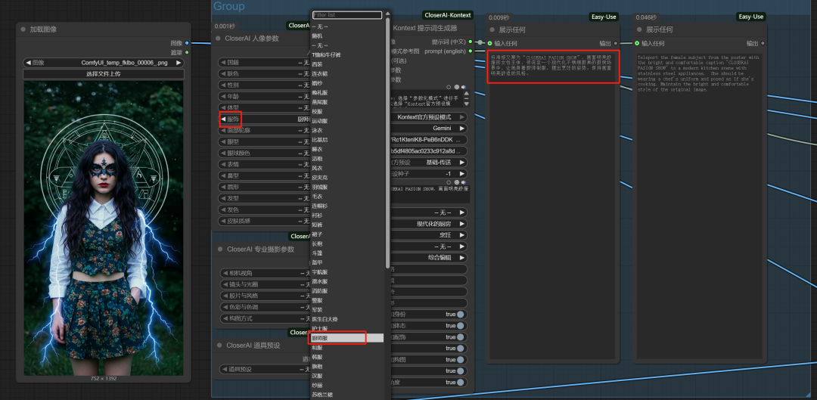Show the previous image file with left arrow
The image size is (817, 400).
[x=28, y=63]
